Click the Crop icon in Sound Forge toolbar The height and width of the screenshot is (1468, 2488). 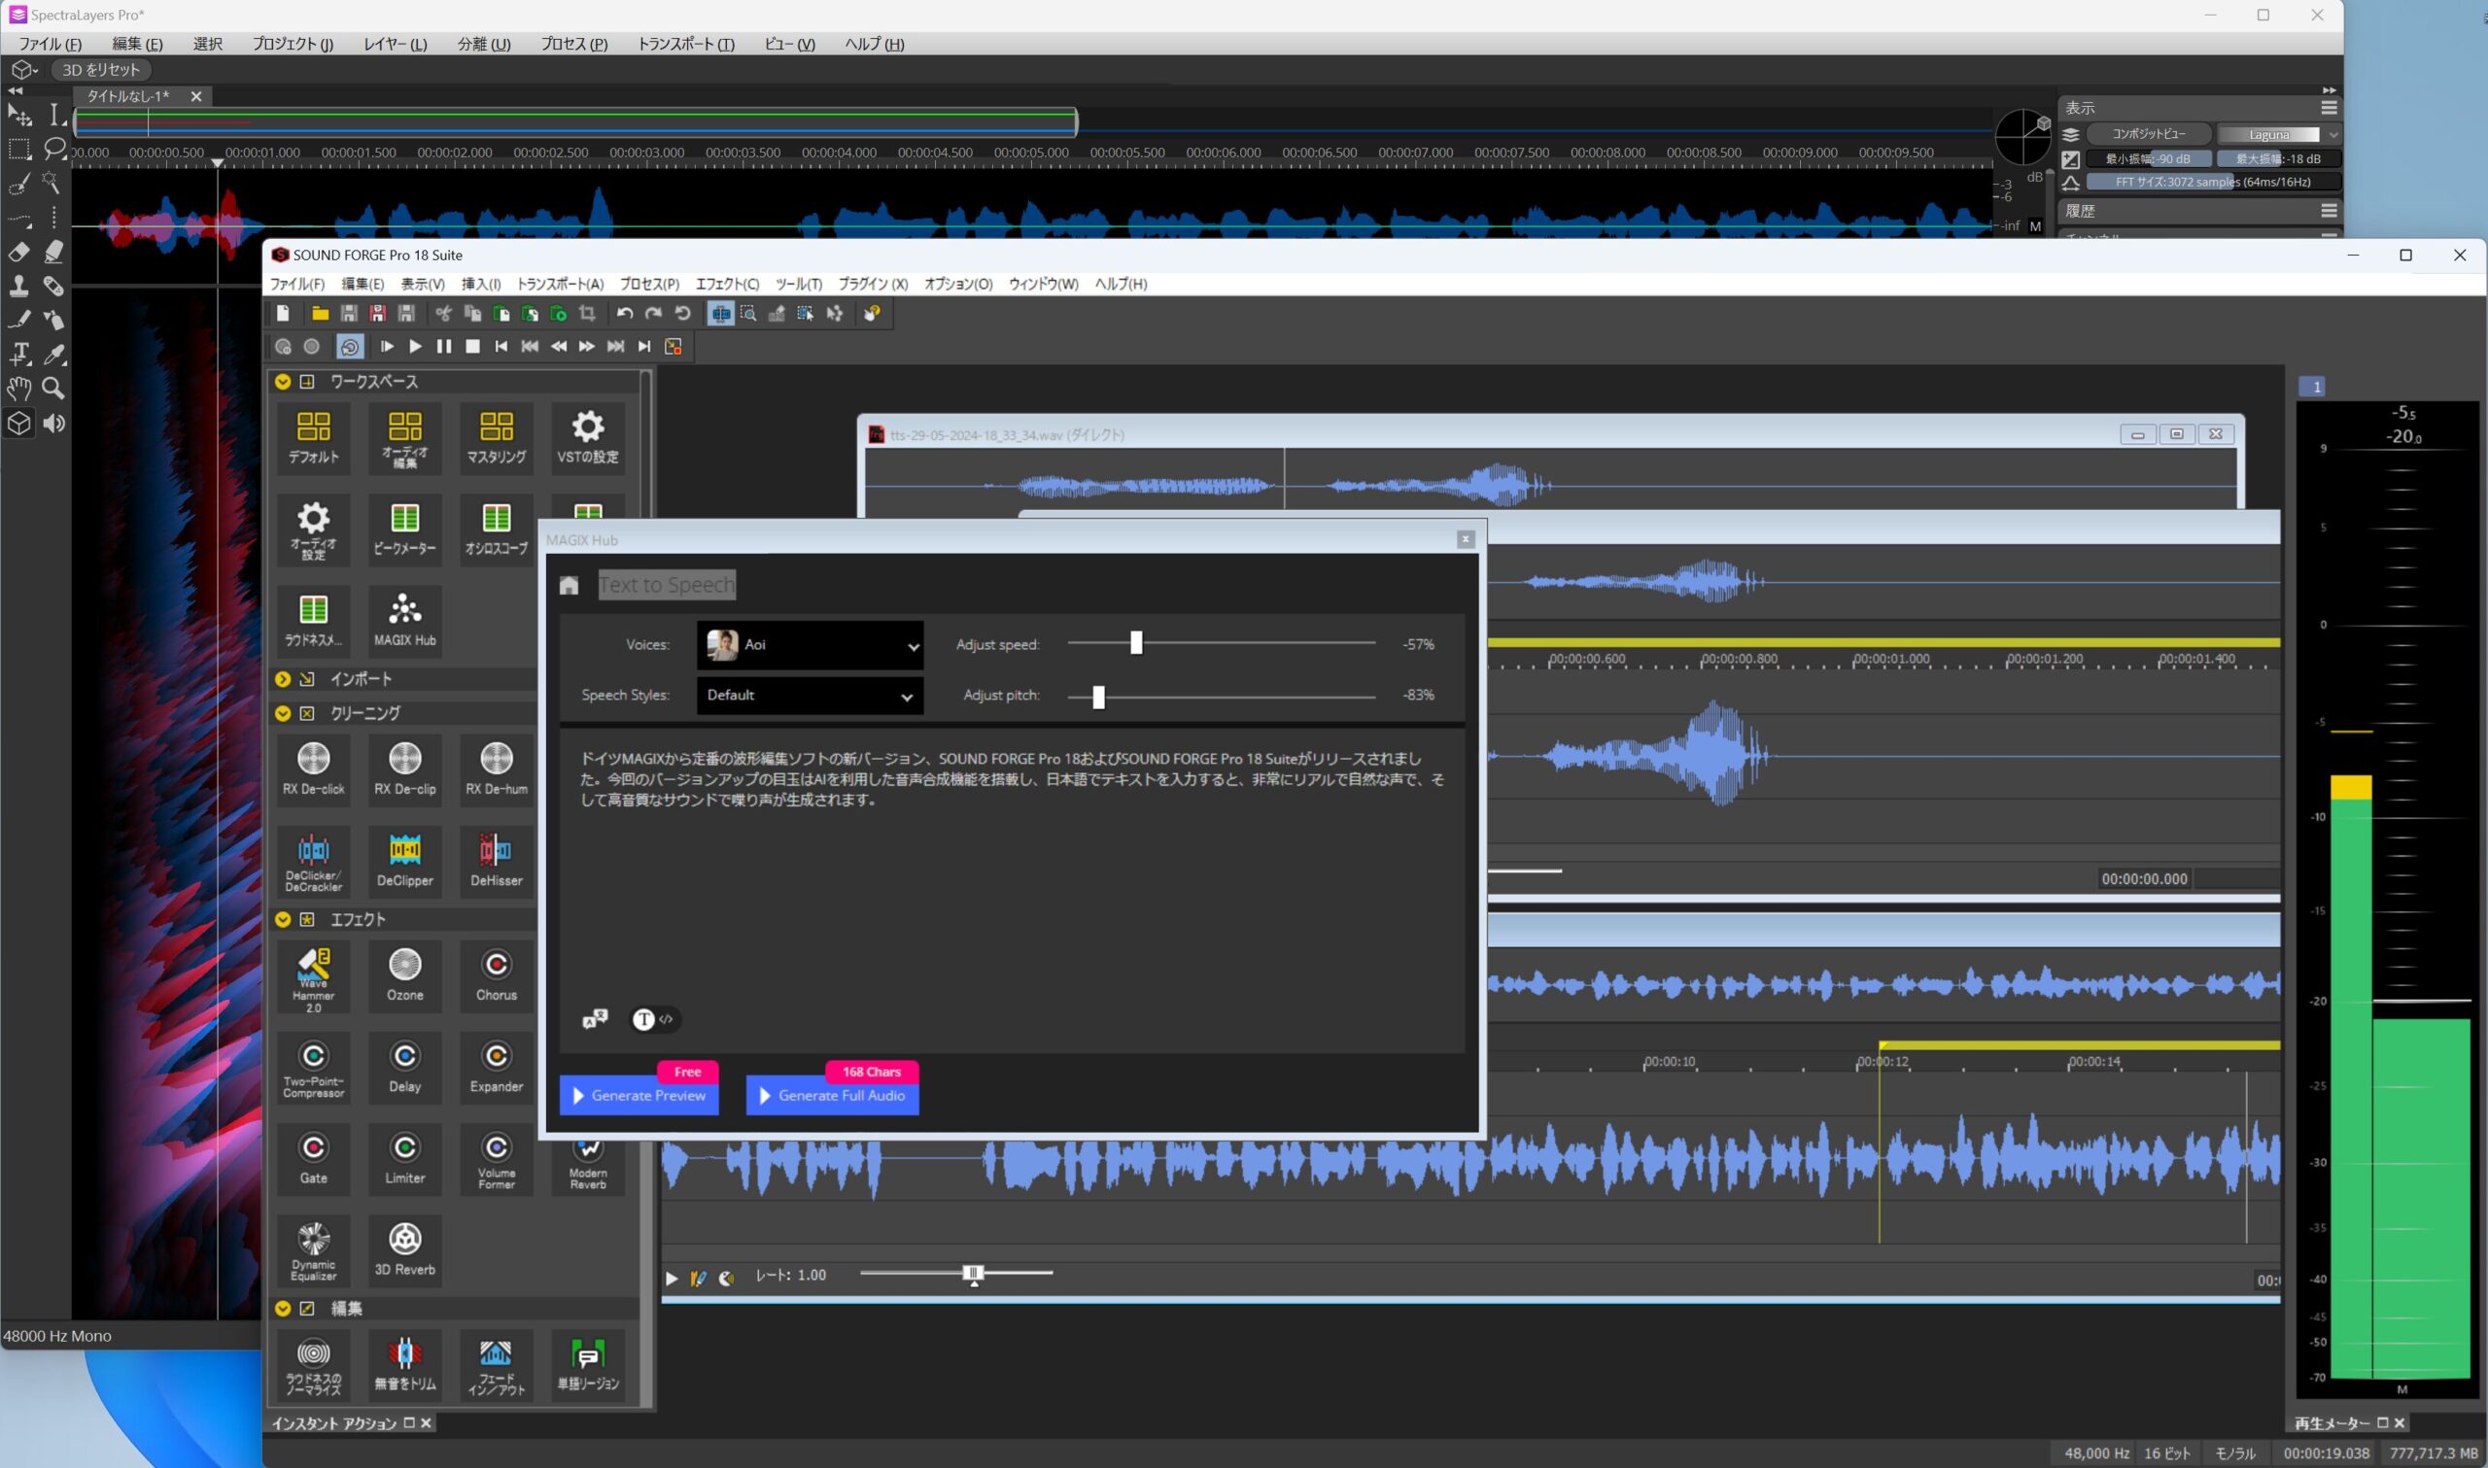click(x=588, y=314)
